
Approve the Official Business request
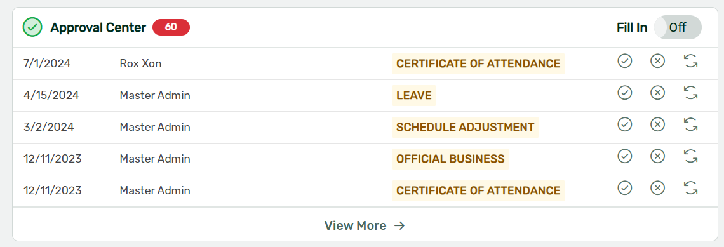point(624,156)
